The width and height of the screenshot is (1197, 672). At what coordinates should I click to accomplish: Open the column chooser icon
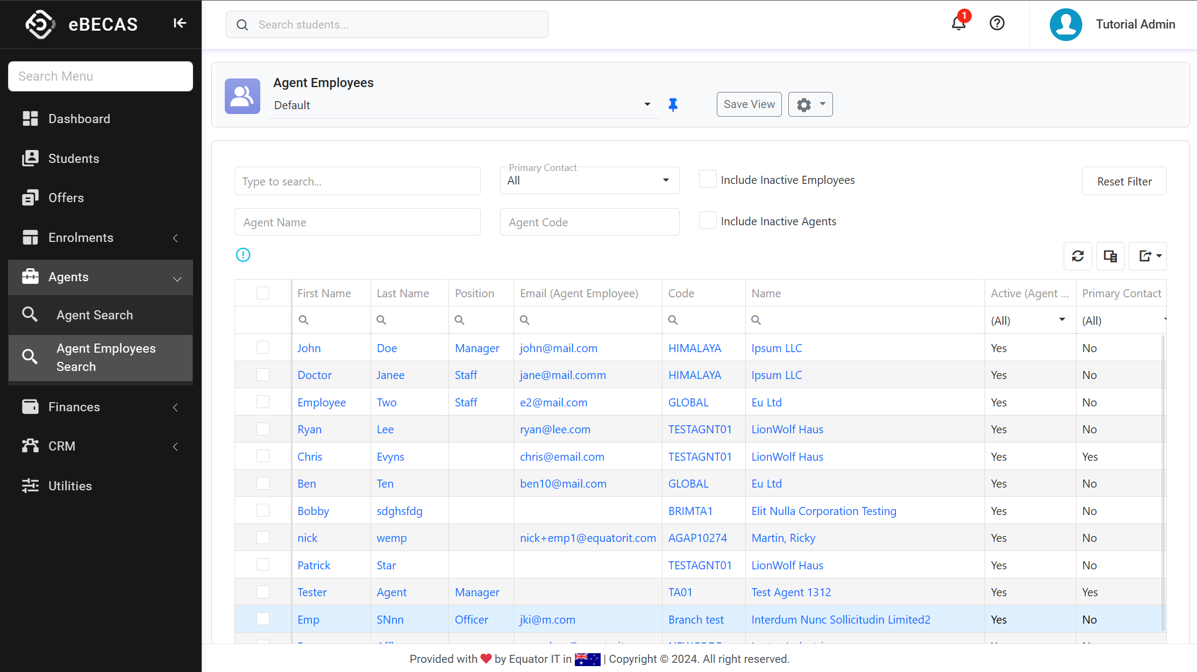tap(1110, 256)
